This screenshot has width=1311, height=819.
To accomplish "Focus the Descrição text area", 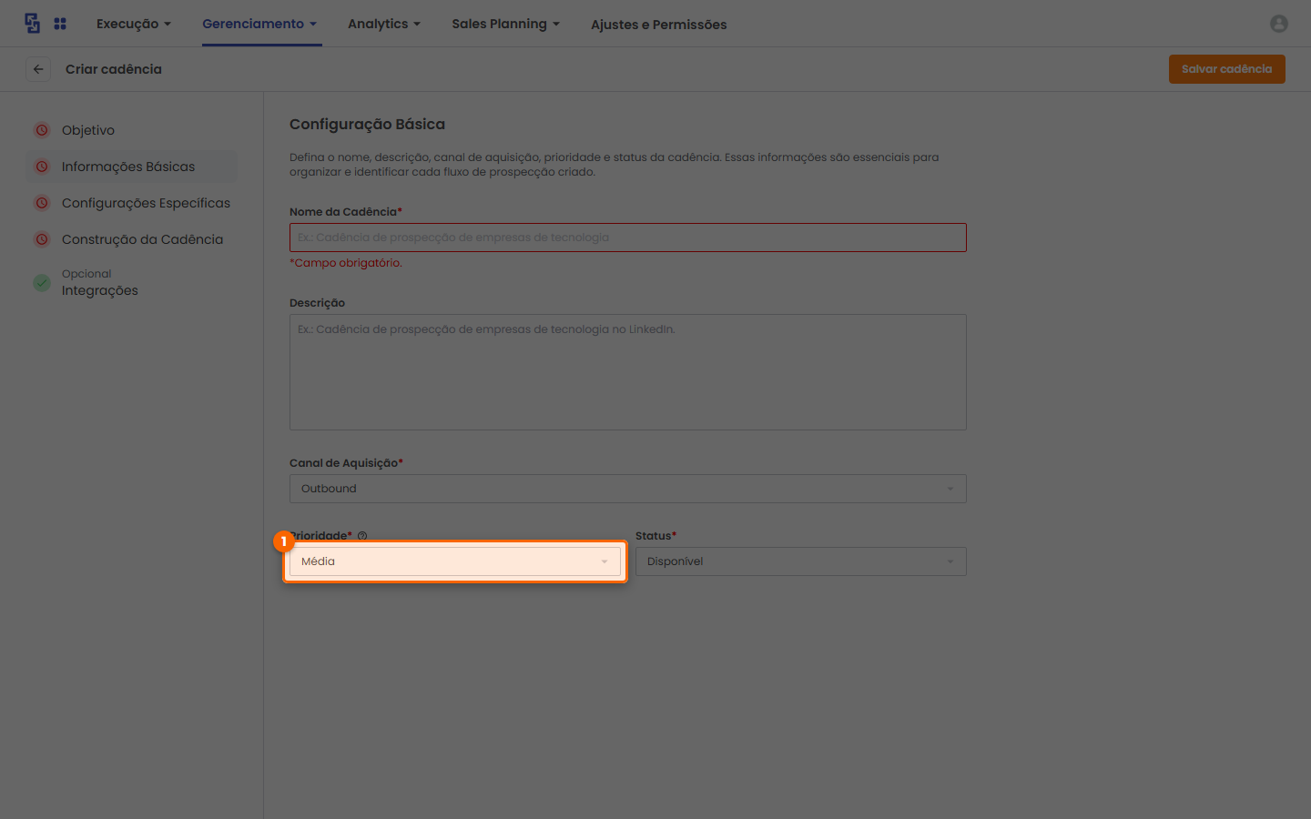I will pos(628,372).
